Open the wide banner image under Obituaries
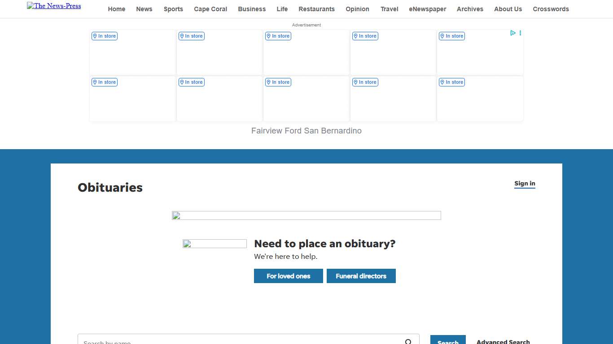Image resolution: width=613 pixels, height=344 pixels. 306,215
